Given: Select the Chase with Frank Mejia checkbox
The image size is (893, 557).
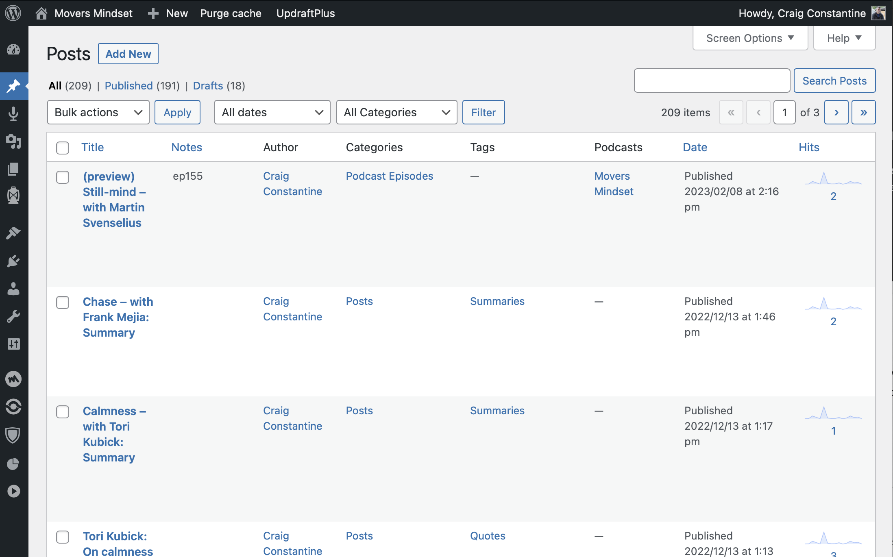Looking at the screenshot, I should [x=63, y=302].
